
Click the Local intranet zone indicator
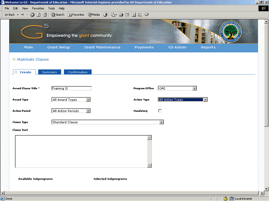pos(241,198)
